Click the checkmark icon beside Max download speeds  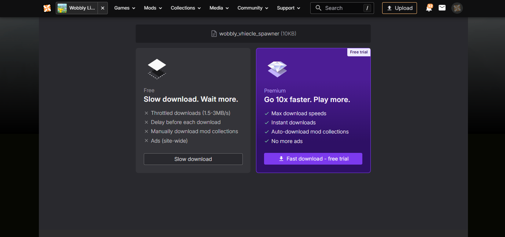267,113
